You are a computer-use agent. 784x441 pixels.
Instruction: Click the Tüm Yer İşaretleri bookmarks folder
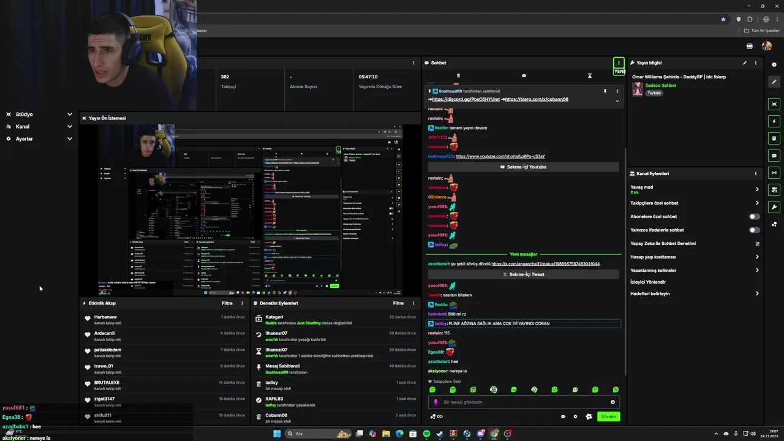point(761,31)
